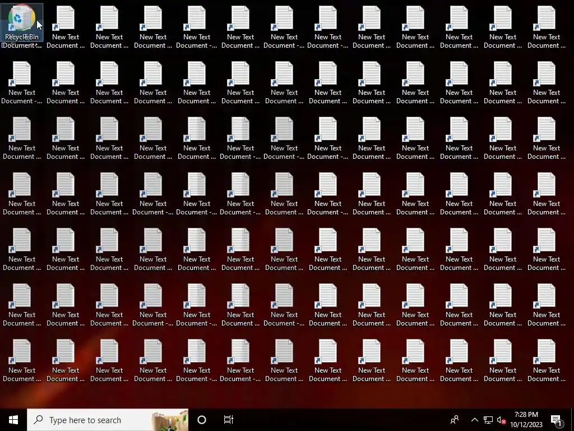Click the muted volume speaker icon
Screen dimensions: 574x431
point(501,420)
